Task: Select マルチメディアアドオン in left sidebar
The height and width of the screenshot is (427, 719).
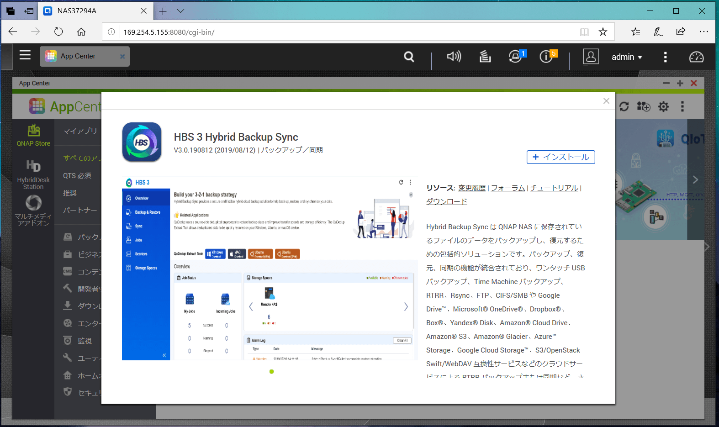Action: tap(33, 211)
